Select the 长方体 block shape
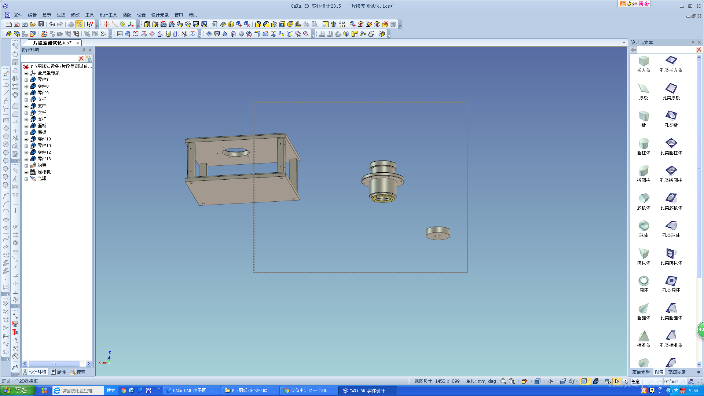 [x=643, y=64]
